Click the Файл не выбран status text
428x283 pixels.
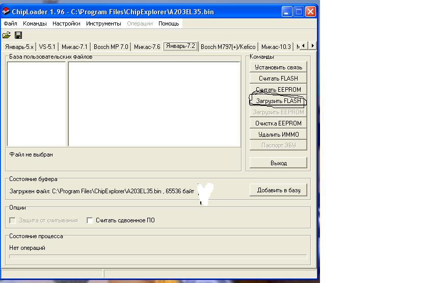tap(31, 155)
